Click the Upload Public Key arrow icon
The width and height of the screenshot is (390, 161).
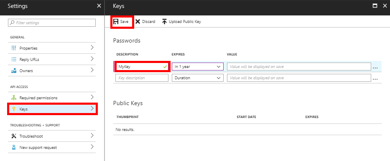tap(164, 22)
